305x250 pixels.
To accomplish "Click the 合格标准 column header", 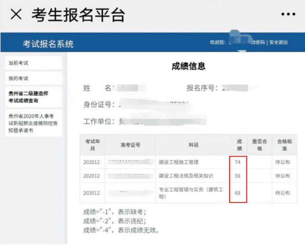I will click(x=285, y=145).
